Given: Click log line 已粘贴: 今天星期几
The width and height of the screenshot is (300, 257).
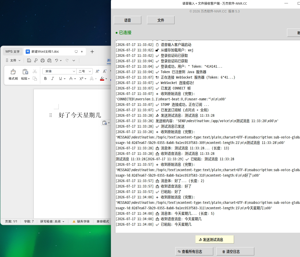Looking at the screenshot, I should click(154, 225).
